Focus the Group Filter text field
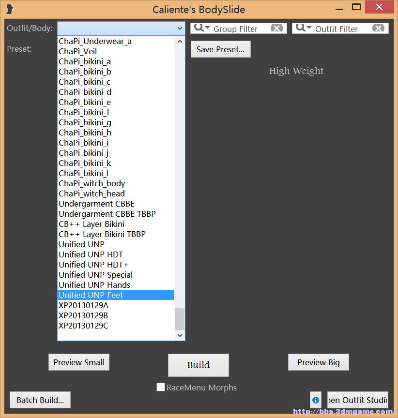The height and width of the screenshot is (418, 398). point(239,28)
